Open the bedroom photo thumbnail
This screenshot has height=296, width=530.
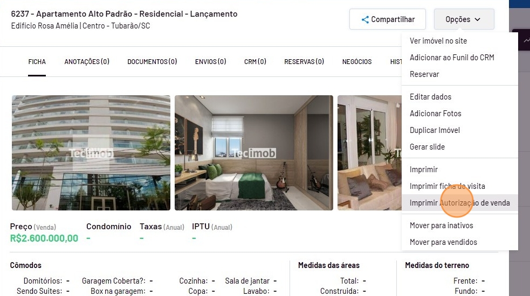pos(254,153)
